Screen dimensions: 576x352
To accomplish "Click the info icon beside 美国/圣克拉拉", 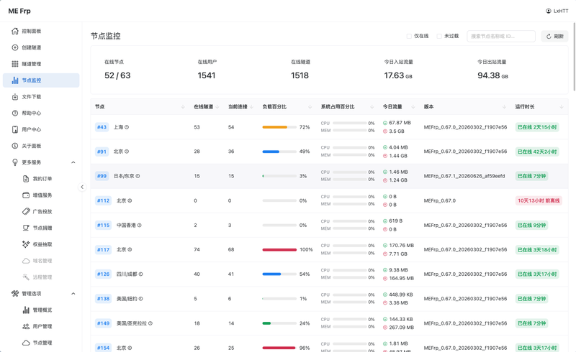I will click(x=150, y=323).
